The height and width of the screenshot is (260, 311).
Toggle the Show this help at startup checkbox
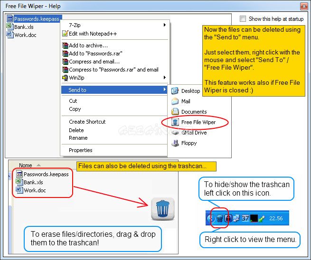click(243, 19)
